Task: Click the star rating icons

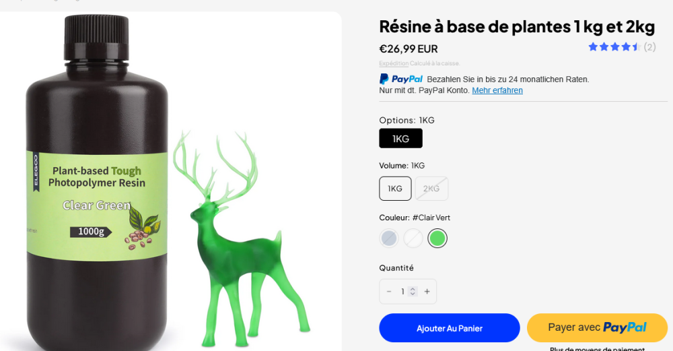Action: click(614, 47)
